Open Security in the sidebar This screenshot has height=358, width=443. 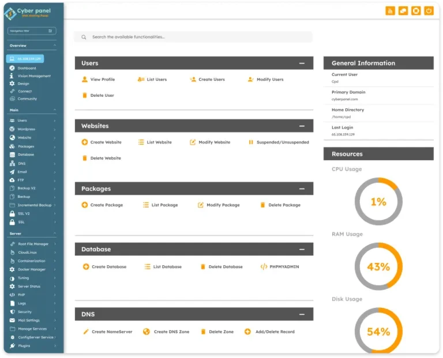coord(32,312)
